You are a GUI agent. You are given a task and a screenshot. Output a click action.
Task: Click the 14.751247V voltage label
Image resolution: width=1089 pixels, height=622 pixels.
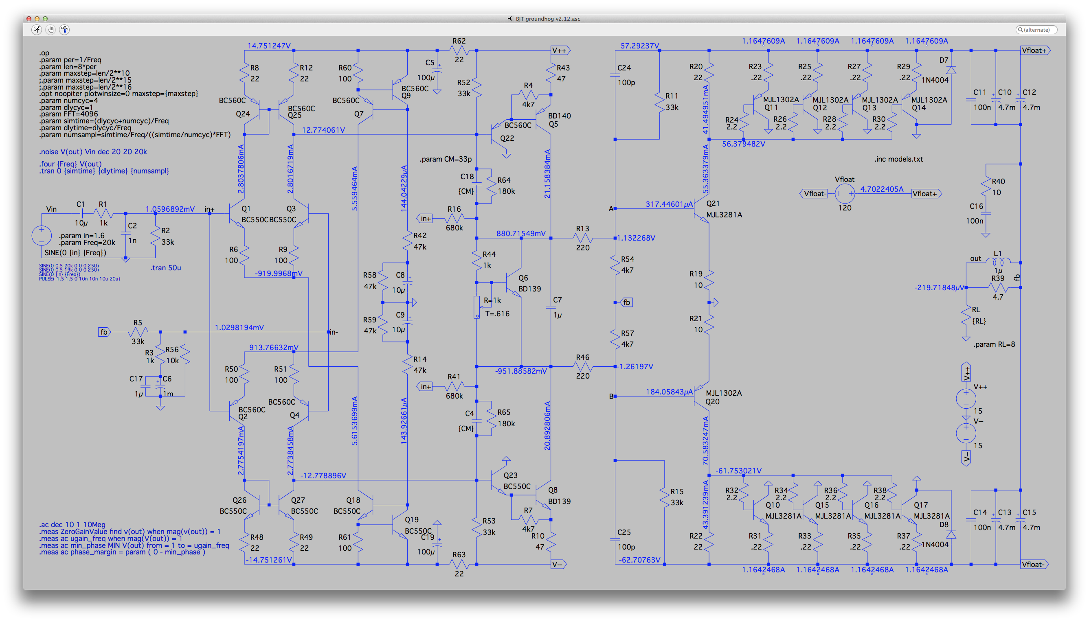click(269, 45)
